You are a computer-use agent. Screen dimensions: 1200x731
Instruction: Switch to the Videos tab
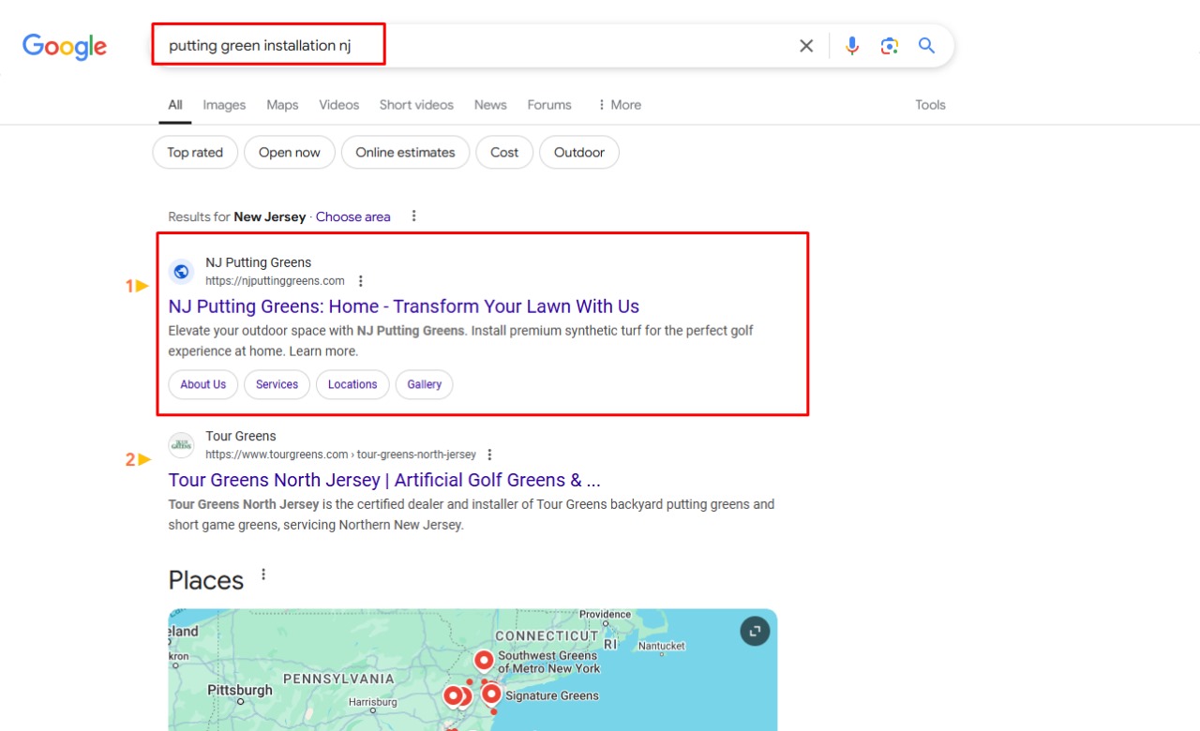[338, 105]
